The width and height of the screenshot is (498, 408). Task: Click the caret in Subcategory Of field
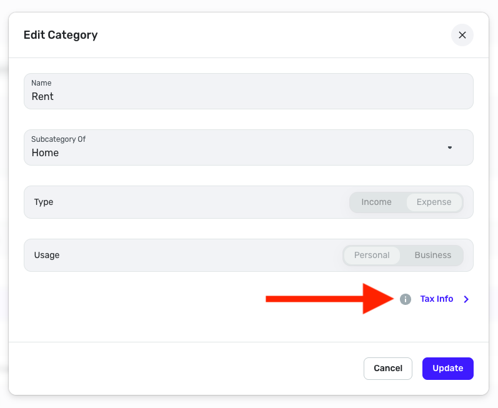point(450,147)
